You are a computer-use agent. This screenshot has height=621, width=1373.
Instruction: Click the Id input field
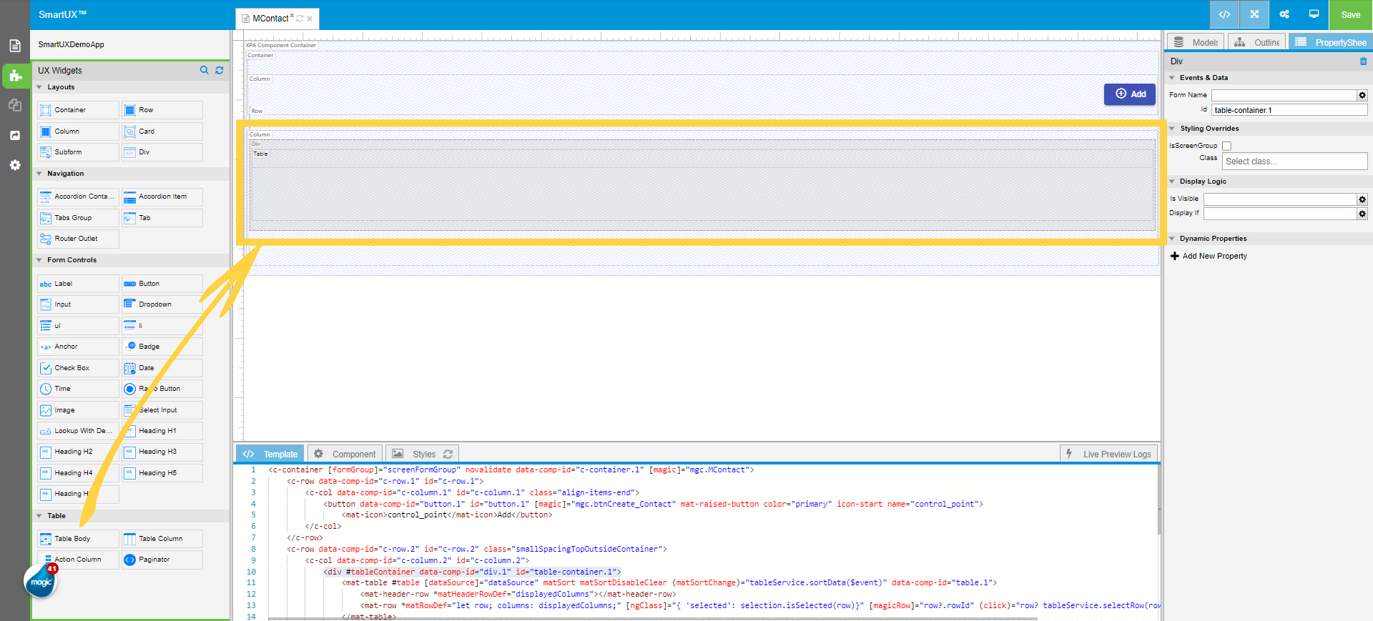pos(1289,110)
